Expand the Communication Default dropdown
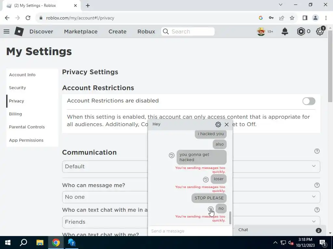Viewport: 333px width, 249px height. (191, 167)
